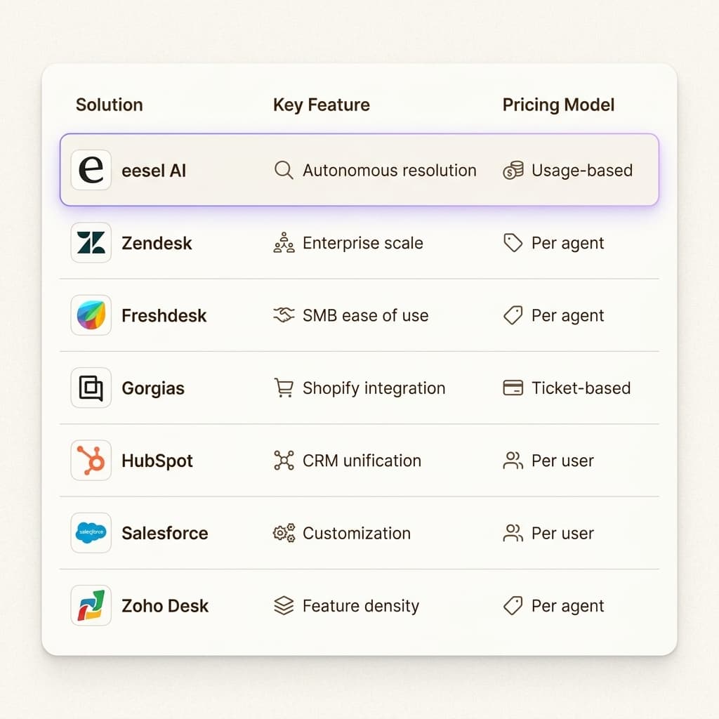Screen dimensions: 719x719
Task: Click the Key Feature column header
Action: [322, 105]
